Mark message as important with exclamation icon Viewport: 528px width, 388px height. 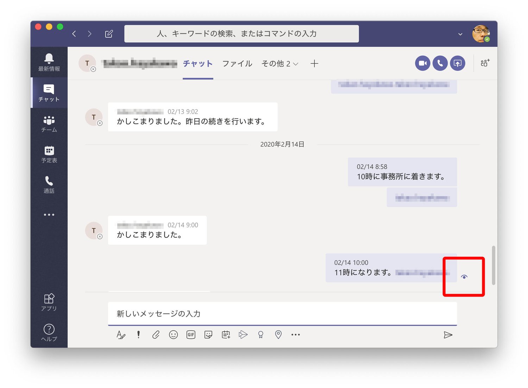pyautogui.click(x=138, y=335)
